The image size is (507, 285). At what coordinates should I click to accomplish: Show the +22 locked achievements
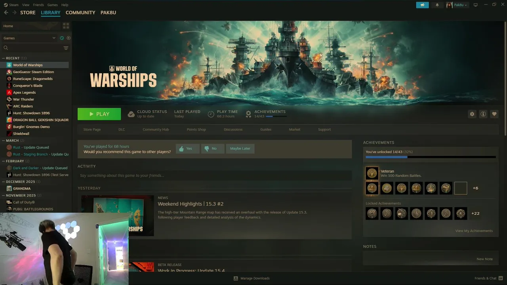pyautogui.click(x=475, y=213)
